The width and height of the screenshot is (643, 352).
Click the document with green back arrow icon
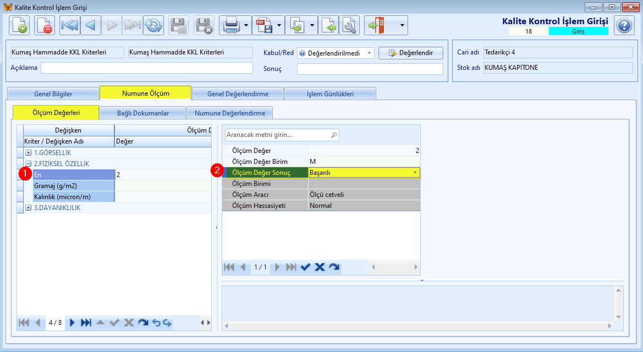pyautogui.click(x=328, y=25)
